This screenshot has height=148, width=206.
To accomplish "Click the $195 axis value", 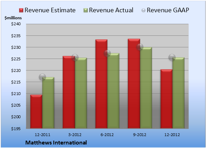I will click(x=16, y=128).
